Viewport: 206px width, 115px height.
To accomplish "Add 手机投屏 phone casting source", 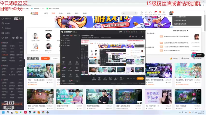I will [105, 78].
